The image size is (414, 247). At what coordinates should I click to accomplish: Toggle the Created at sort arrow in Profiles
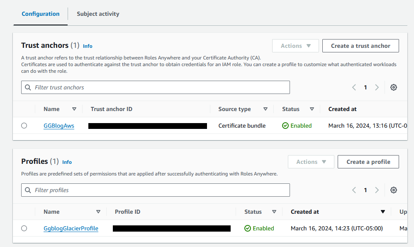(382, 211)
